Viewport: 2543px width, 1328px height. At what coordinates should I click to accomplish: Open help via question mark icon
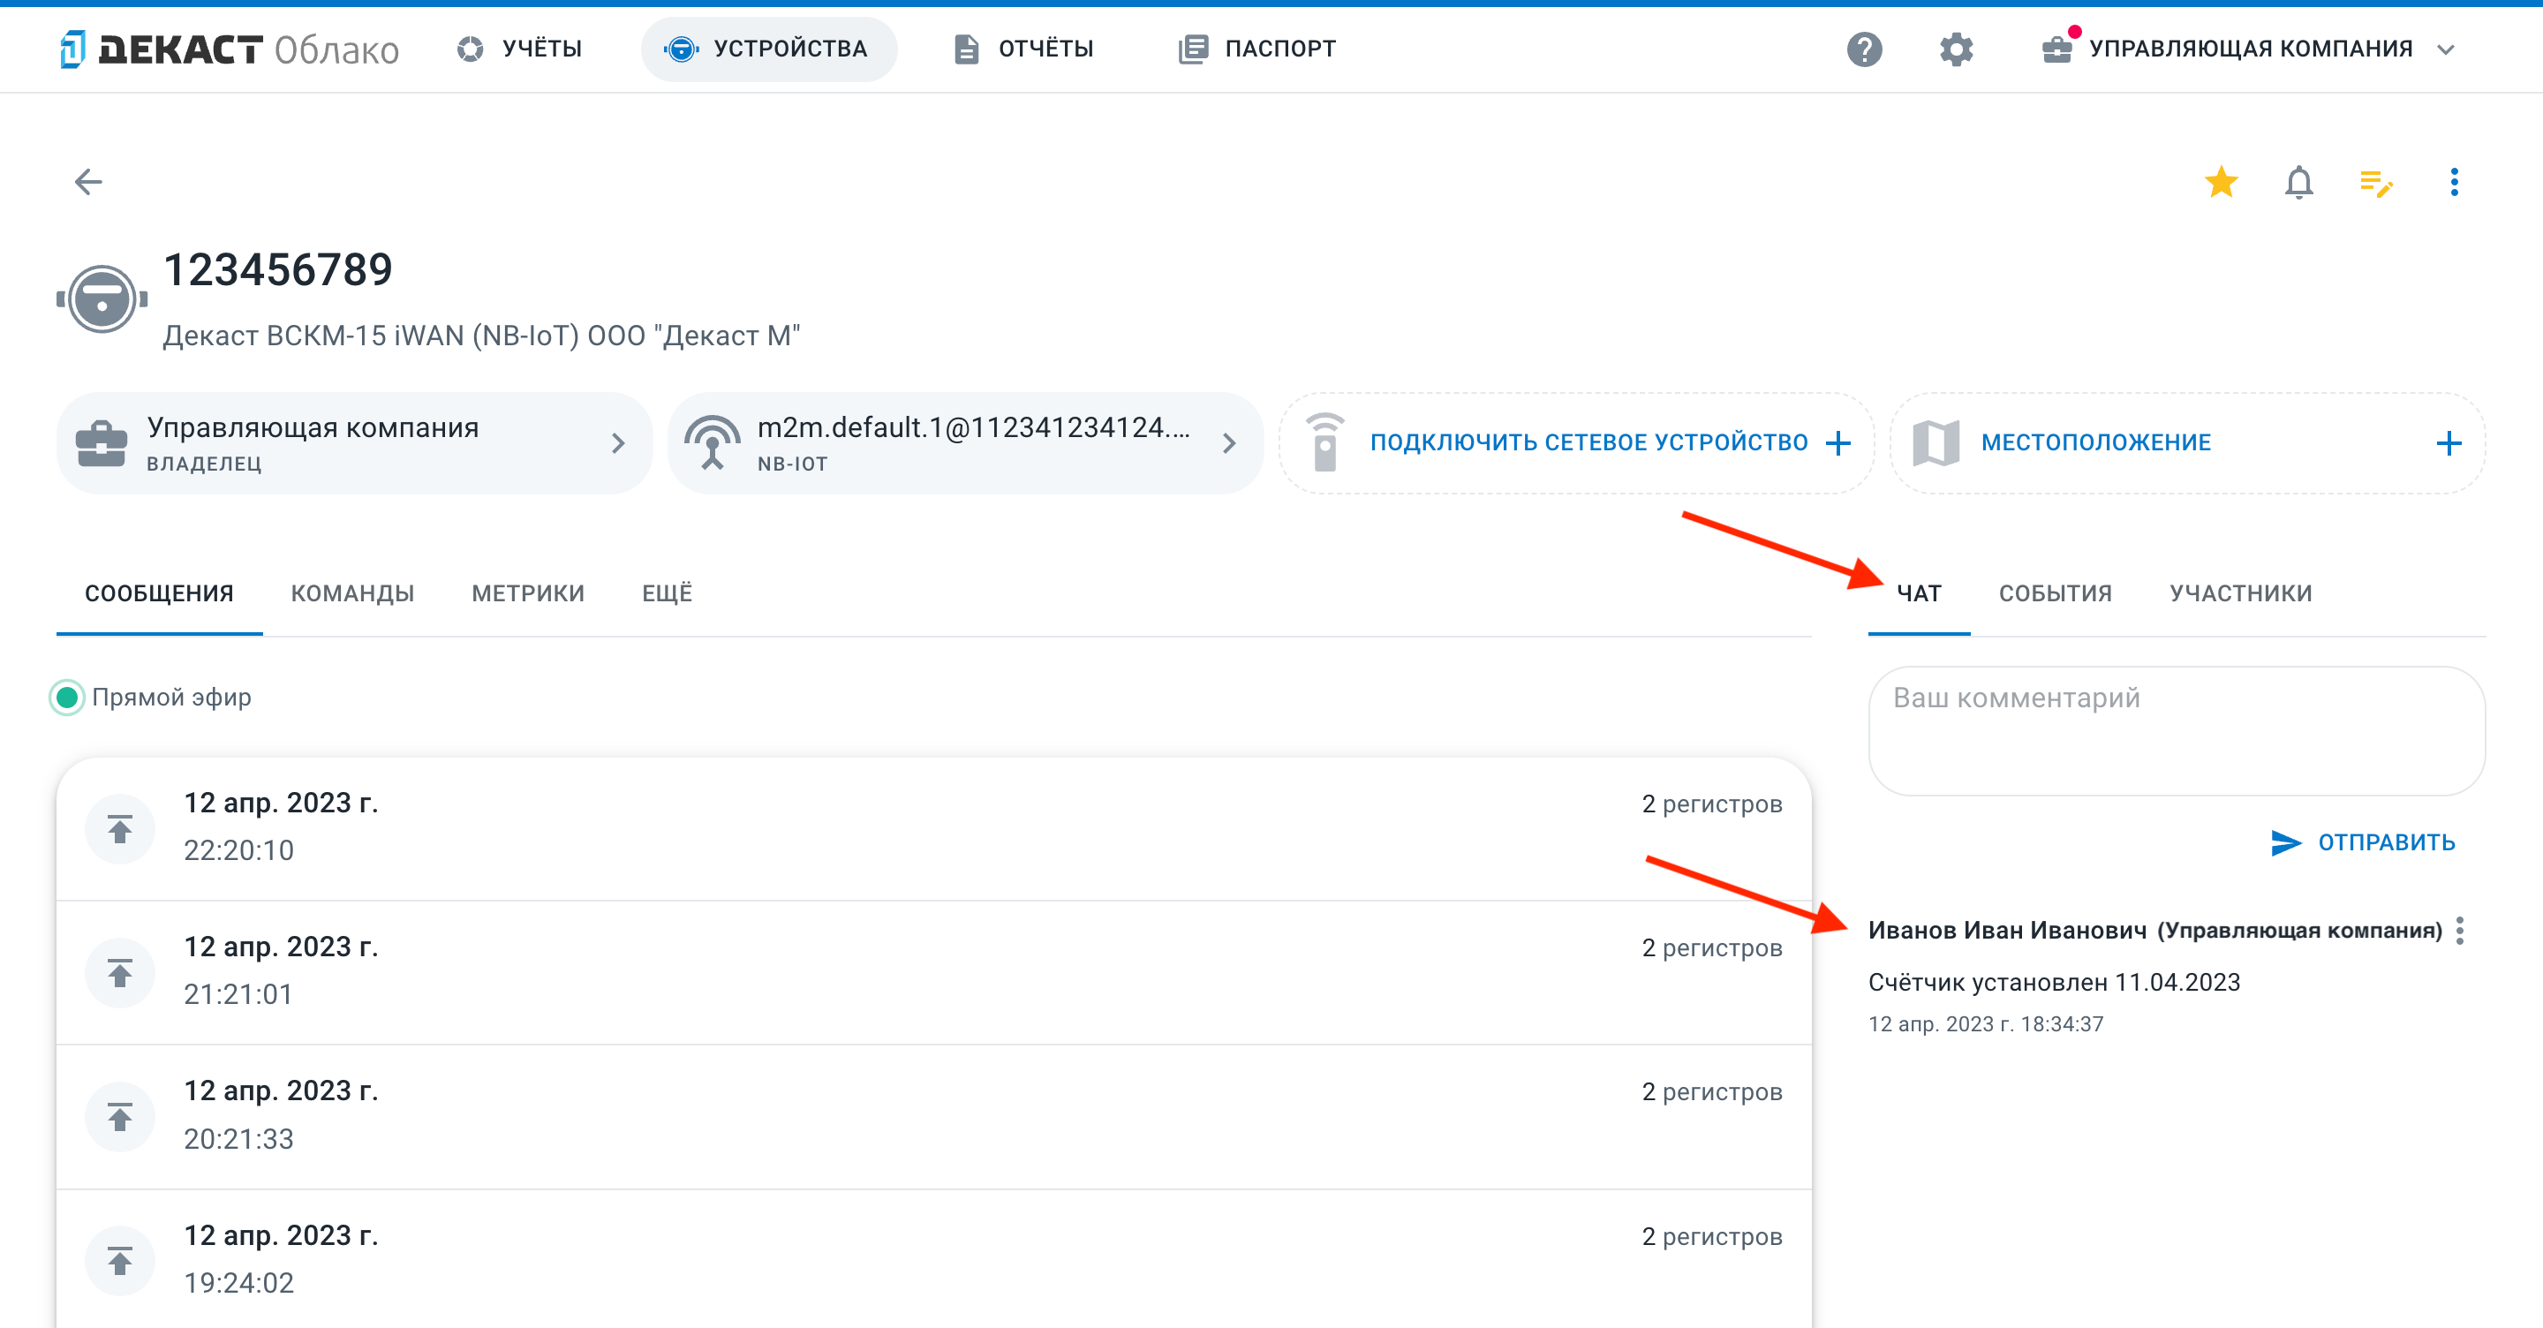click(x=1864, y=49)
